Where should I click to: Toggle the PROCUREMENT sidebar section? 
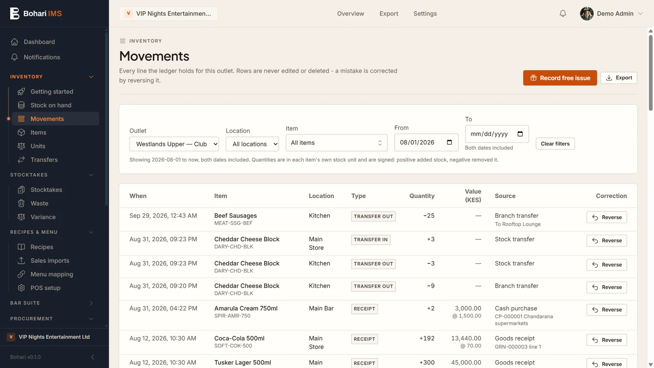tap(91, 319)
